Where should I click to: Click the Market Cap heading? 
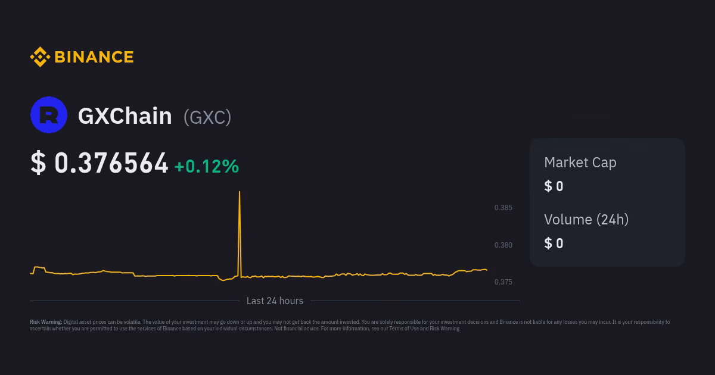click(580, 162)
